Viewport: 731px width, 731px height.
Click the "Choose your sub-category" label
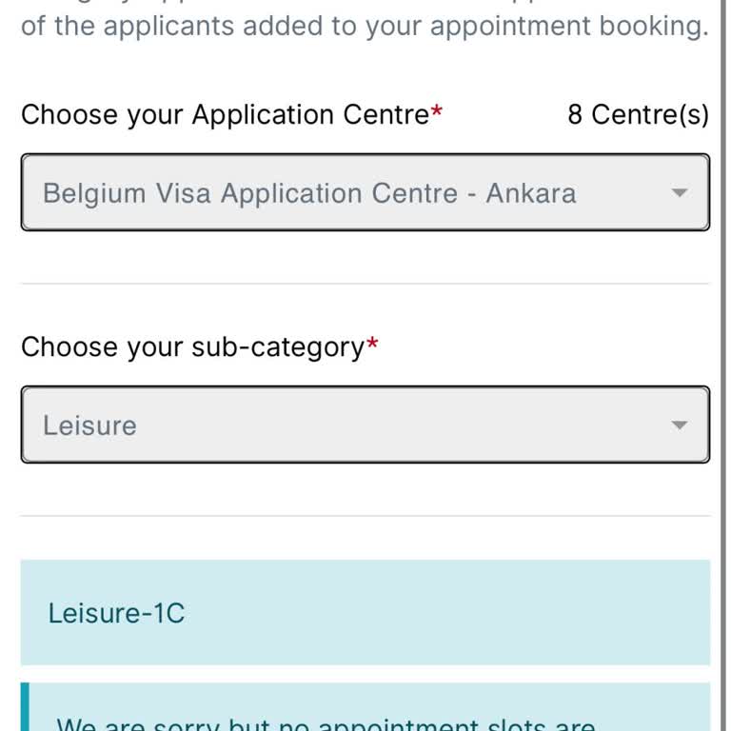[x=192, y=347]
